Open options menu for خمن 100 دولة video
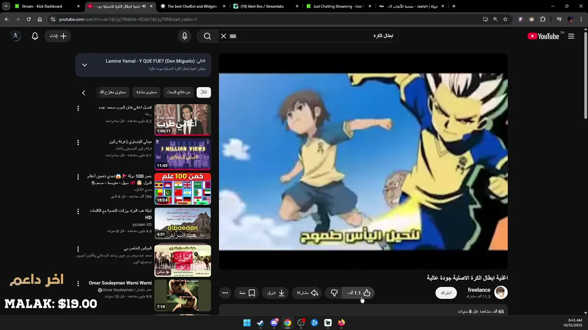Screen dimensions: 588x330 (x=78, y=177)
